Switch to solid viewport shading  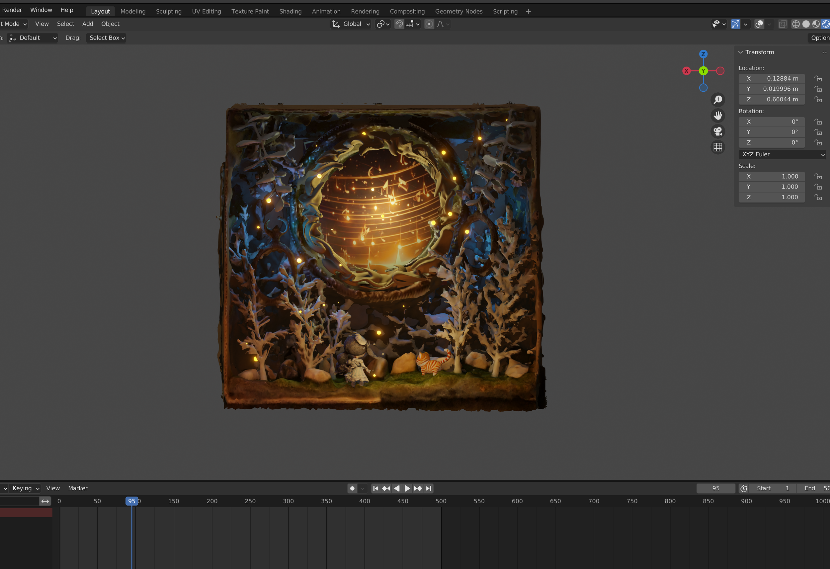click(806, 24)
